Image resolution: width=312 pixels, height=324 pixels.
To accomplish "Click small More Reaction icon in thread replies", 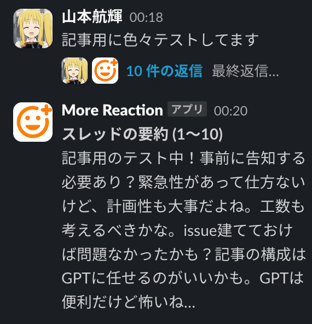I will [x=105, y=71].
